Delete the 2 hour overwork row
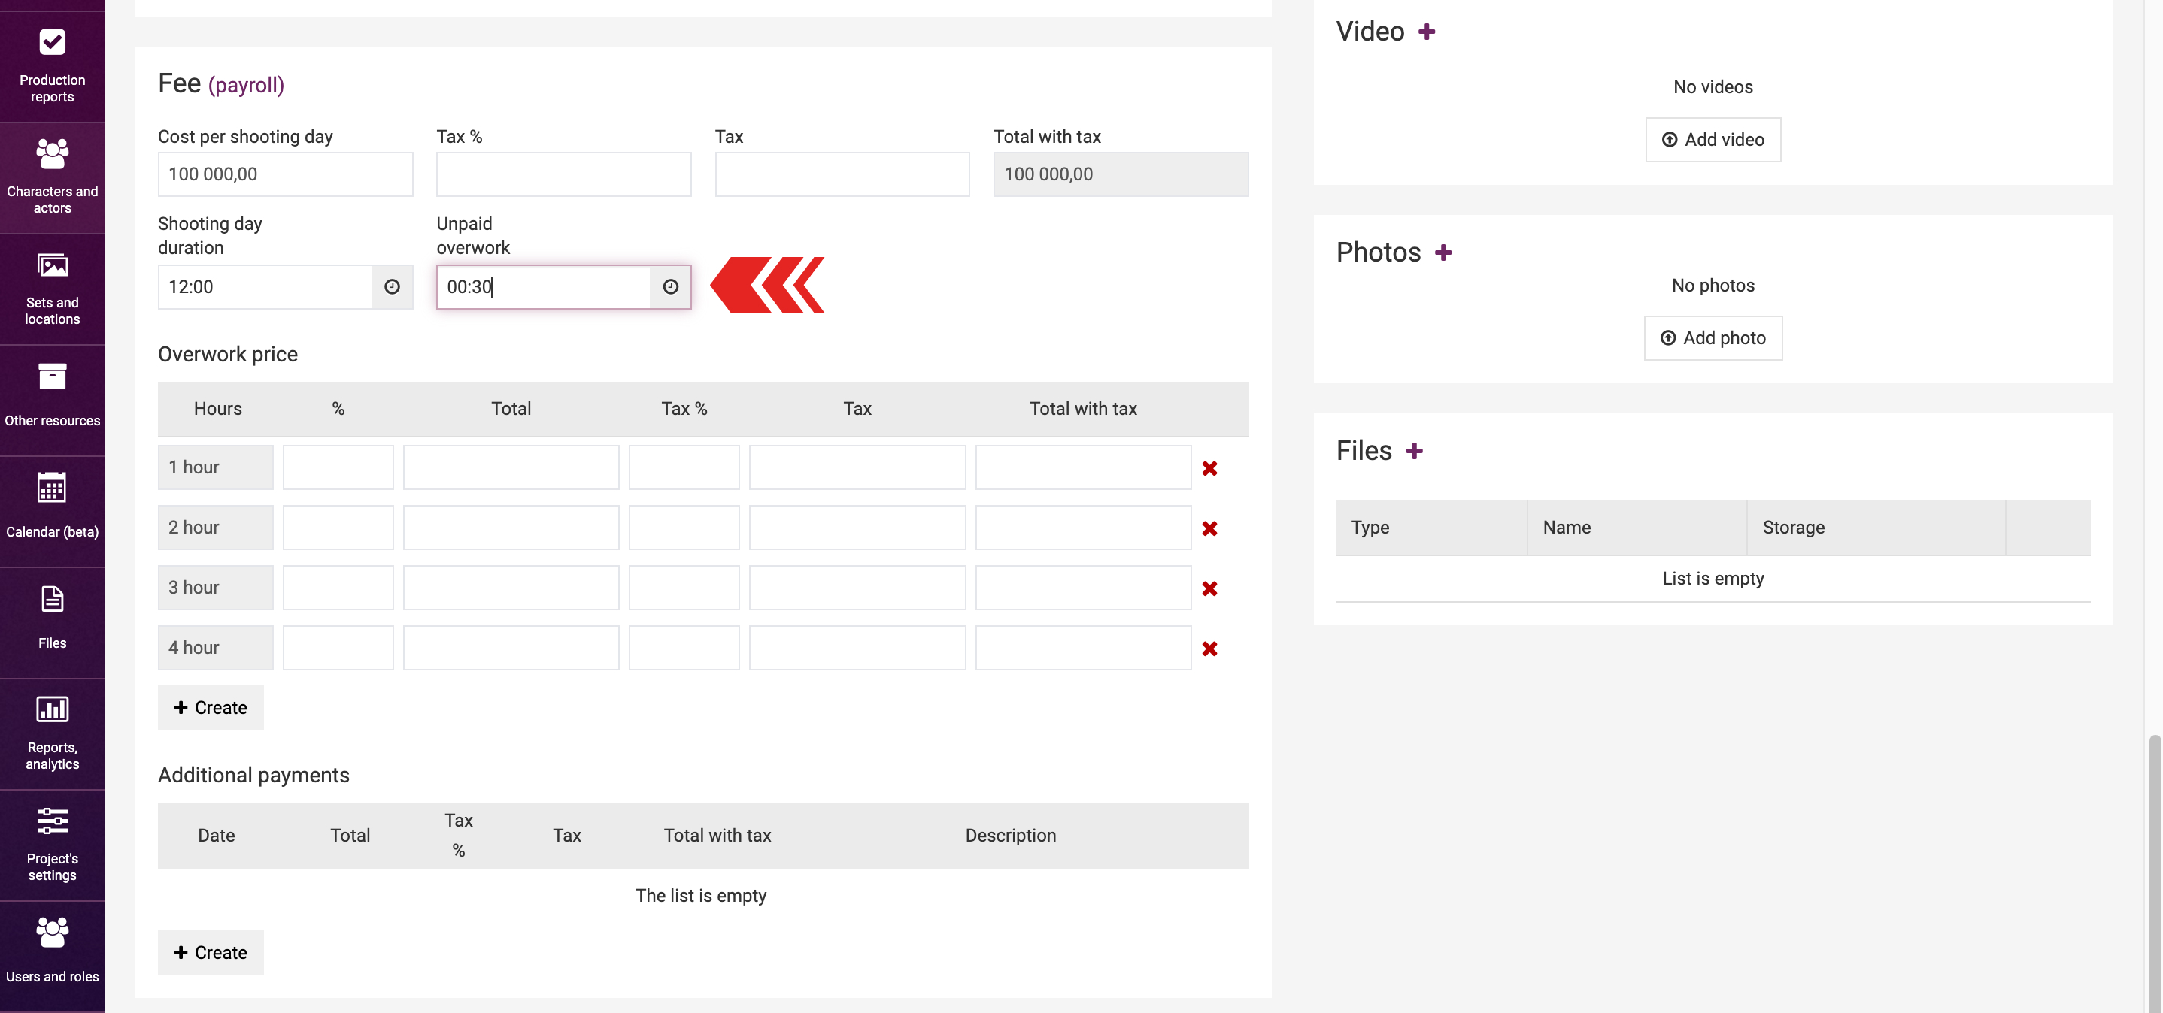2163x1013 pixels. tap(1209, 529)
